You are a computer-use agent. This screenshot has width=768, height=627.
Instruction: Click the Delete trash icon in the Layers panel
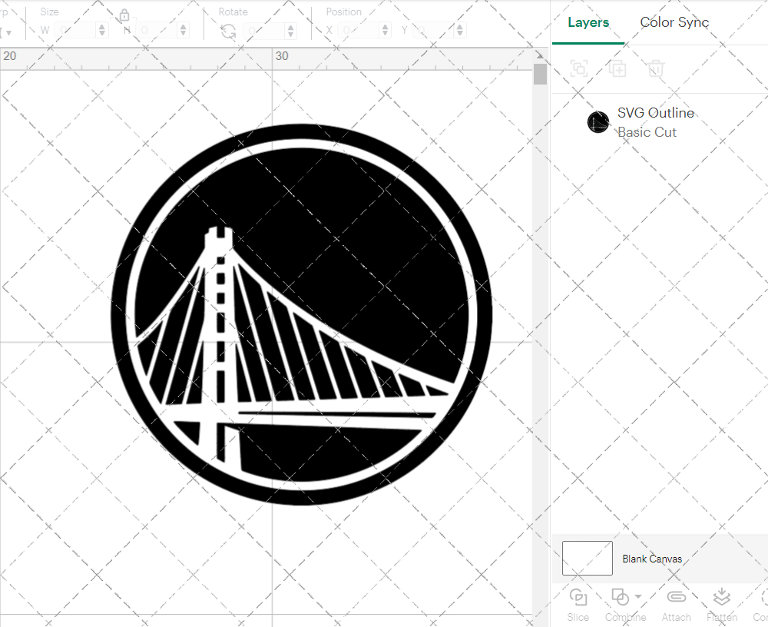(x=654, y=68)
